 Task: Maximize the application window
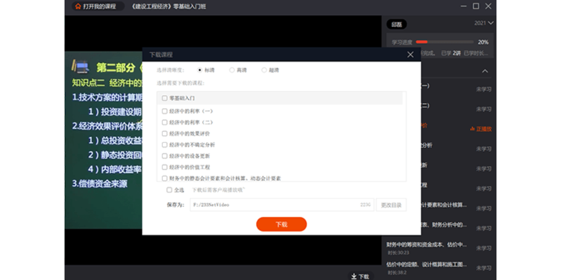pyautogui.click(x=476, y=6)
